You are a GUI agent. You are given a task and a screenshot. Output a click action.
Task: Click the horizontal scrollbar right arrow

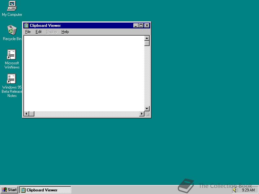141,114
